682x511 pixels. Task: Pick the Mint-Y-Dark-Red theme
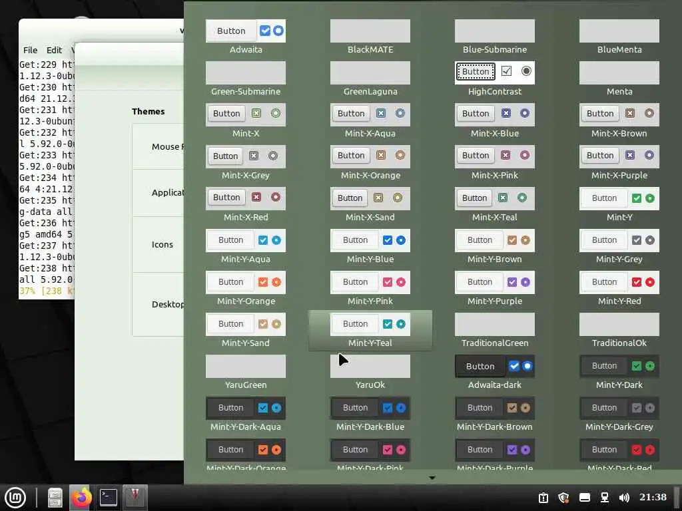pyautogui.click(x=619, y=454)
